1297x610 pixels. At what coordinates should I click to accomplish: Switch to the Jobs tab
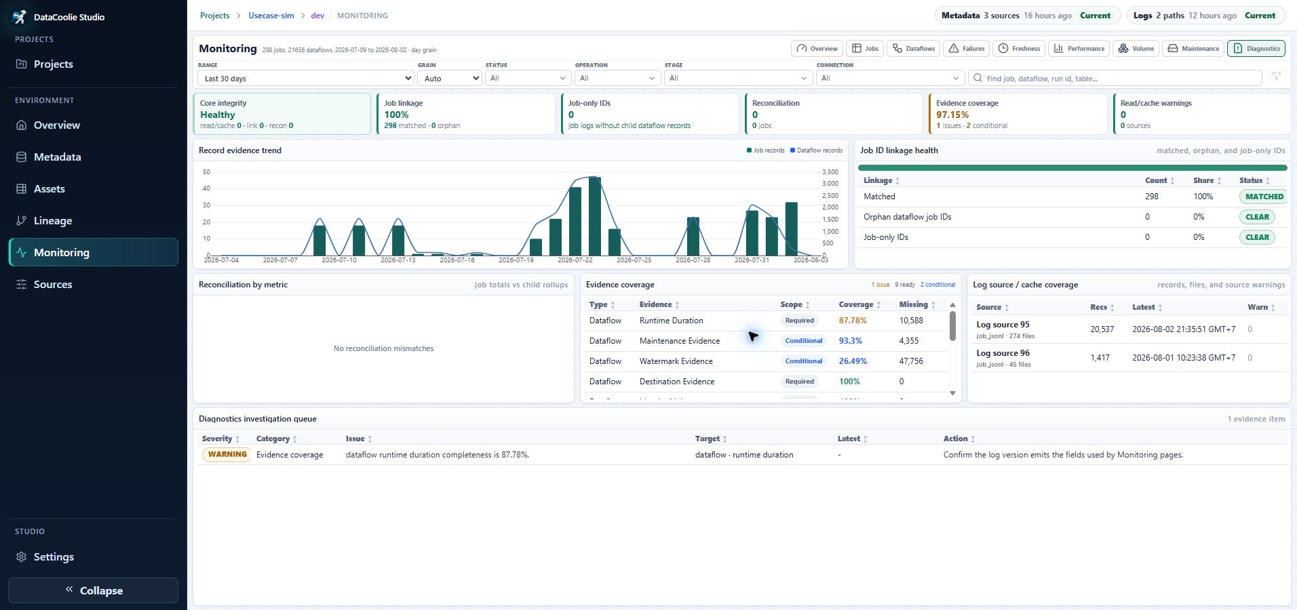pyautogui.click(x=865, y=48)
